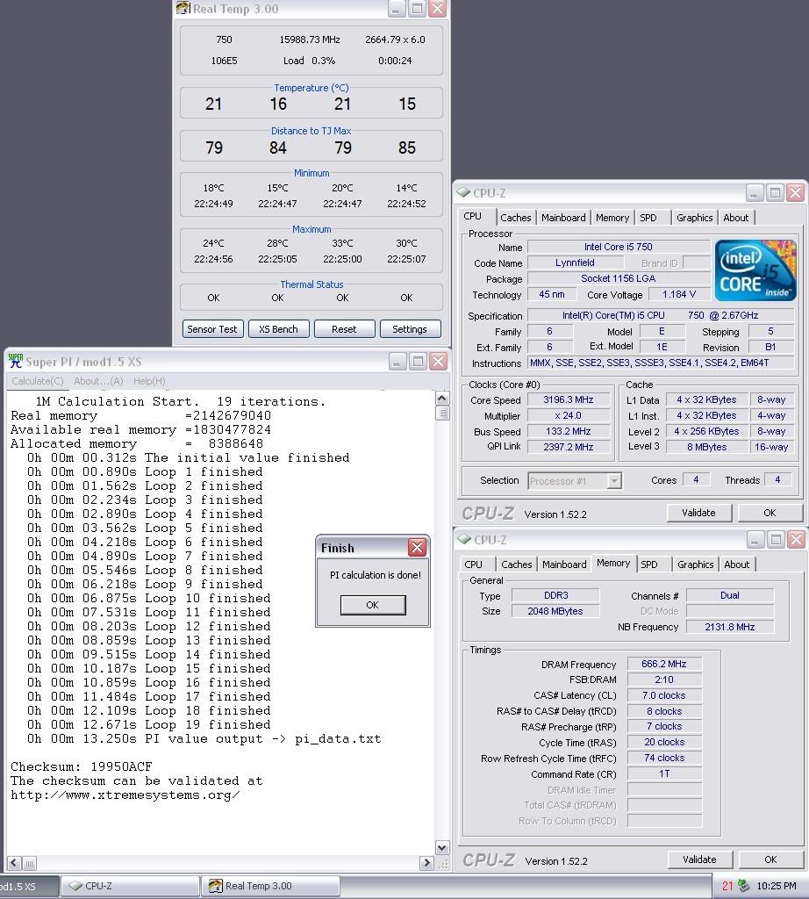Click the NB Frequency value 2131.8 MHz
Image resolution: width=809 pixels, height=899 pixels.
coord(729,627)
